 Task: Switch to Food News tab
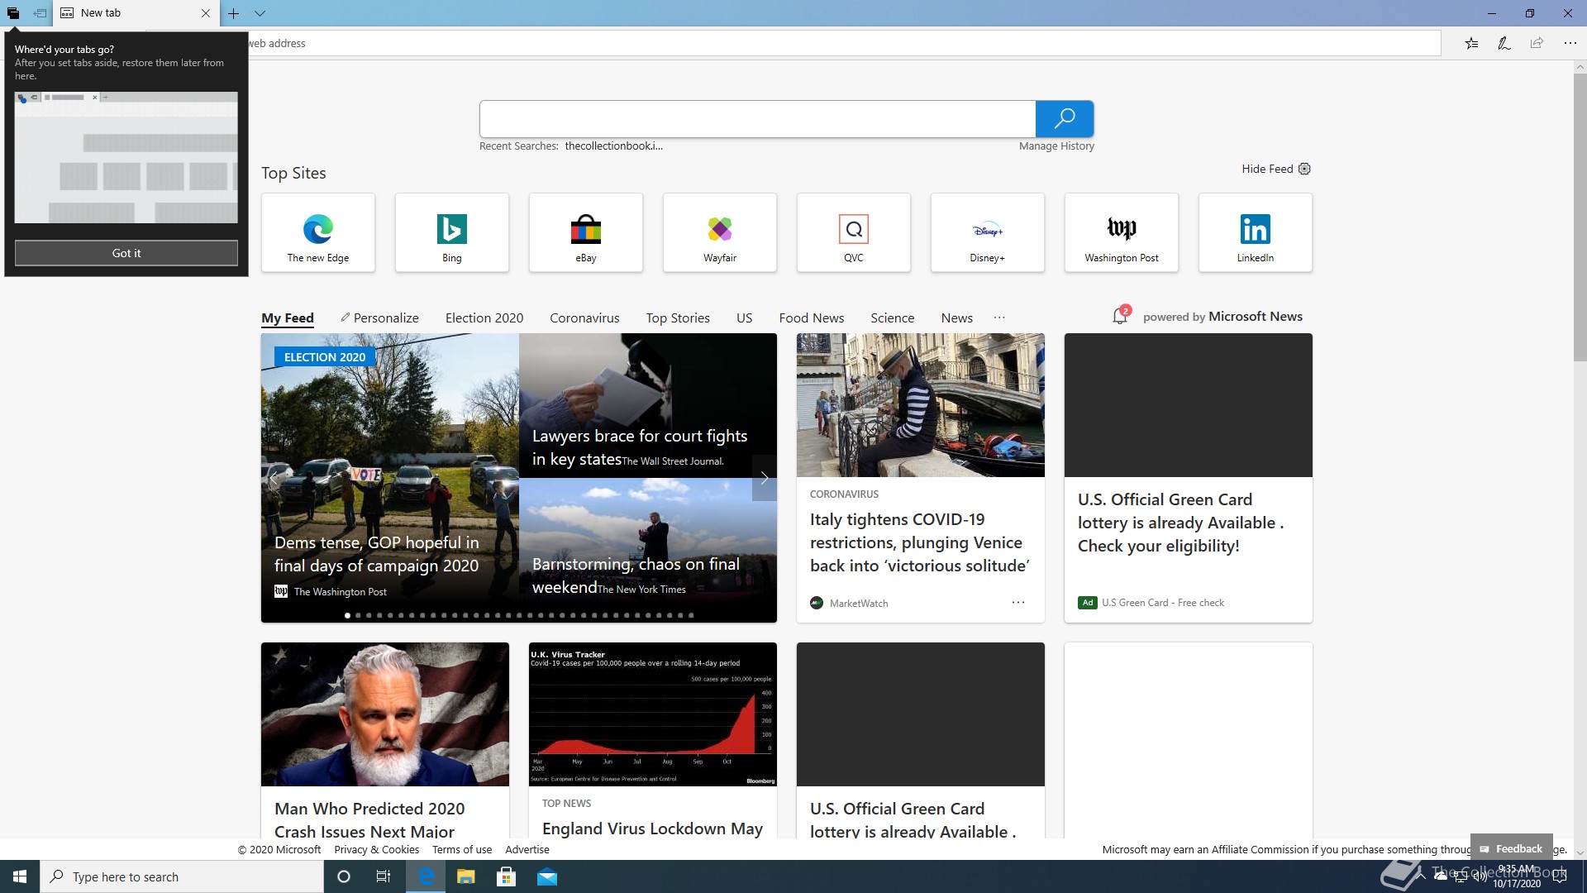(811, 318)
